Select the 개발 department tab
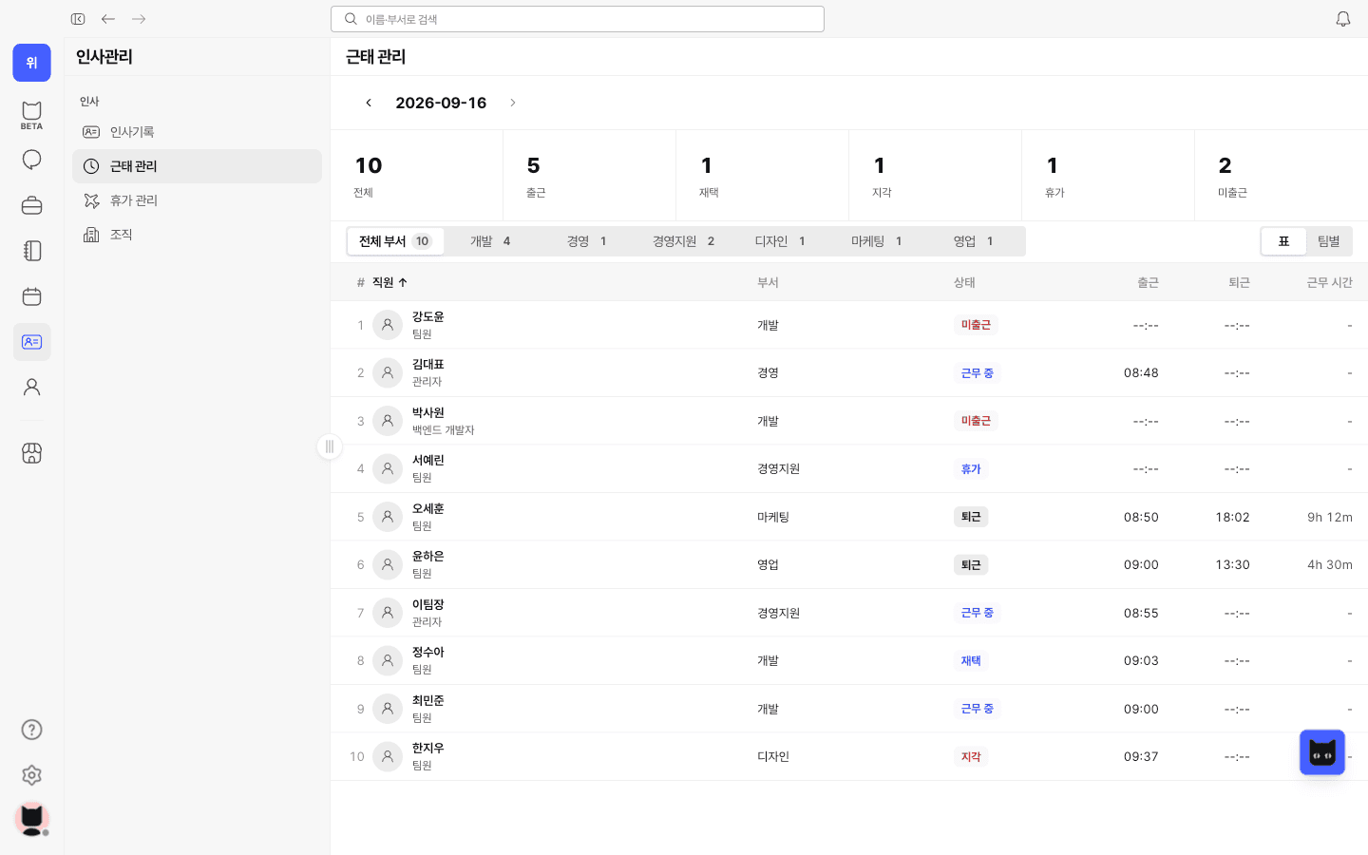 [x=490, y=241]
